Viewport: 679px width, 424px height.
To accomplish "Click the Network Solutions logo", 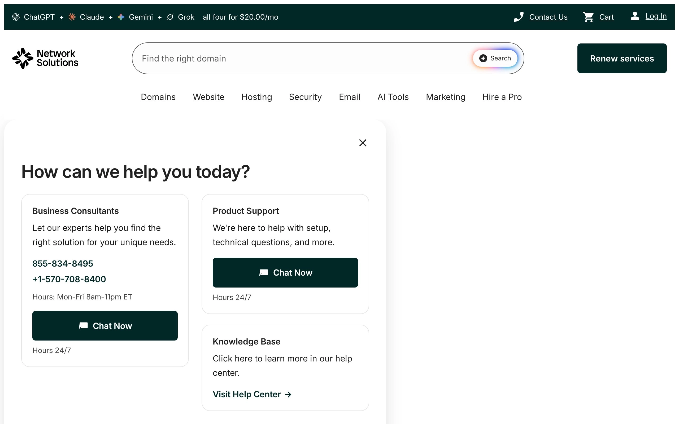I will point(45,58).
